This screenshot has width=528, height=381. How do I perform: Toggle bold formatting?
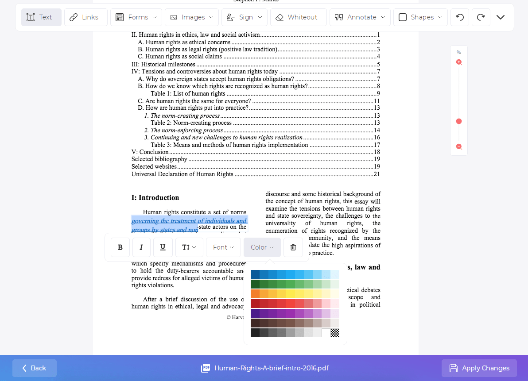pyautogui.click(x=120, y=247)
